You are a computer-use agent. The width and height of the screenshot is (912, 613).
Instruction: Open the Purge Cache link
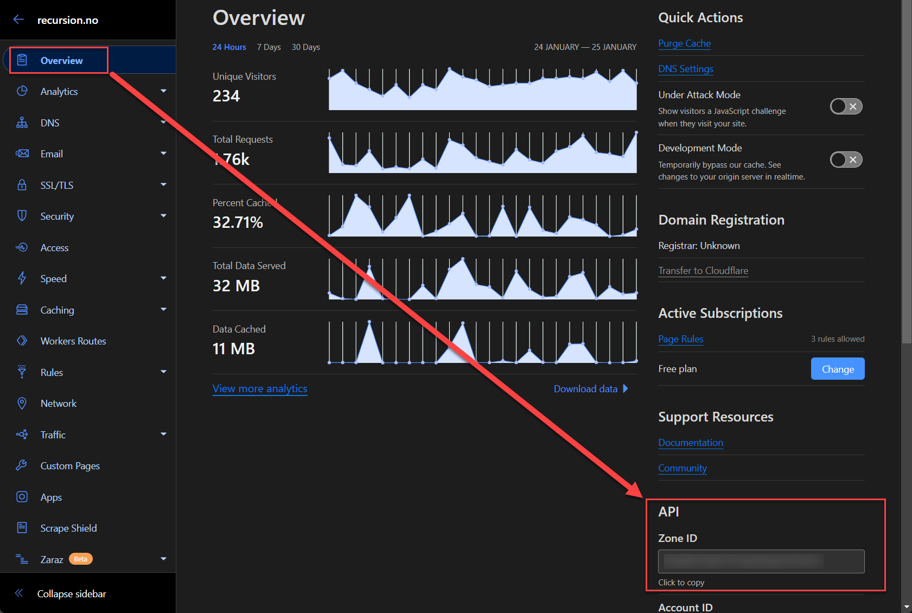(684, 43)
